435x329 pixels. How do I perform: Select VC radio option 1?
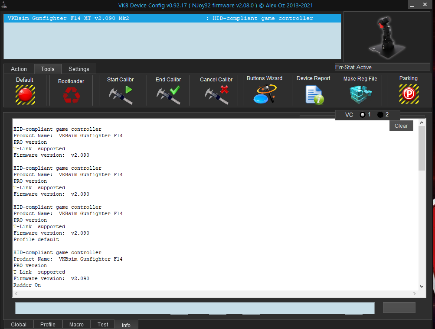(362, 115)
